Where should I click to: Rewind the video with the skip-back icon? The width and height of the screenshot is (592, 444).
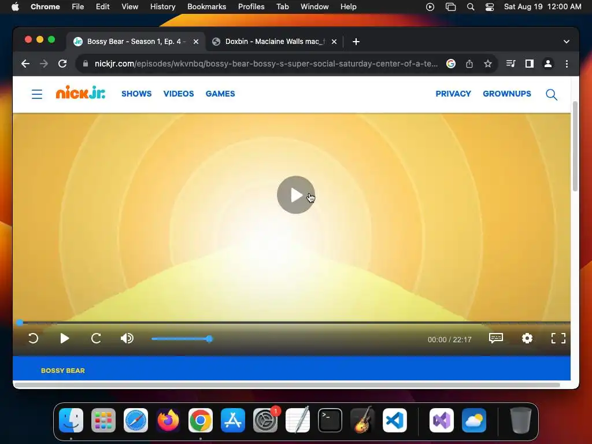[x=33, y=338]
